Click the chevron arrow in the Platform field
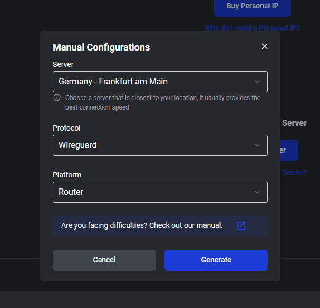This screenshot has width=320, height=308. [x=257, y=192]
